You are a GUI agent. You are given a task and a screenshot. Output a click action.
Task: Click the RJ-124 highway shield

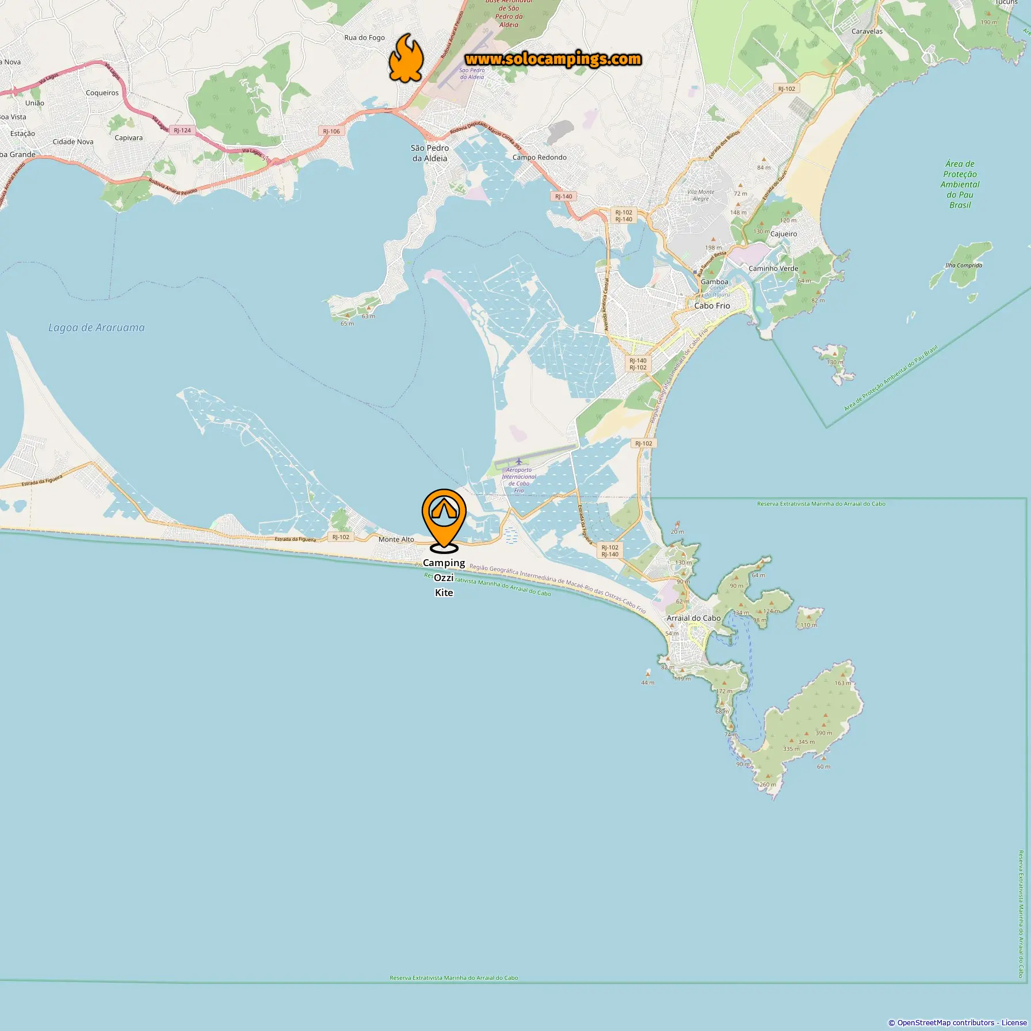(x=182, y=130)
